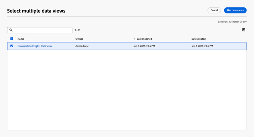This screenshot has height=137, width=254.
Task: Focus the data views search field
Action: coord(40,30)
